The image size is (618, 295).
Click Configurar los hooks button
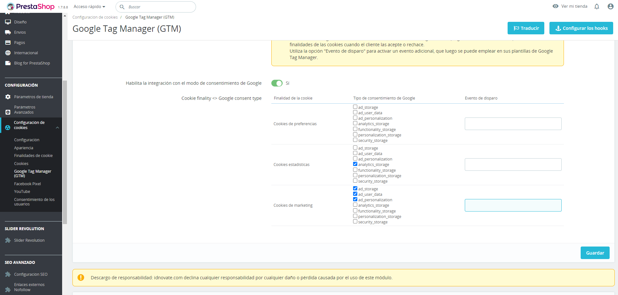(x=581, y=28)
